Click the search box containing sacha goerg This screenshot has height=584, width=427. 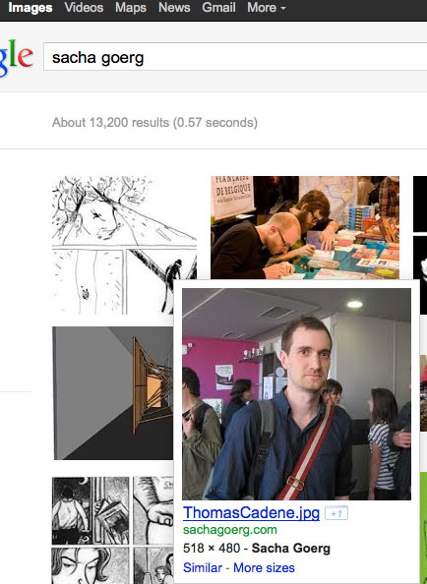pos(235,57)
